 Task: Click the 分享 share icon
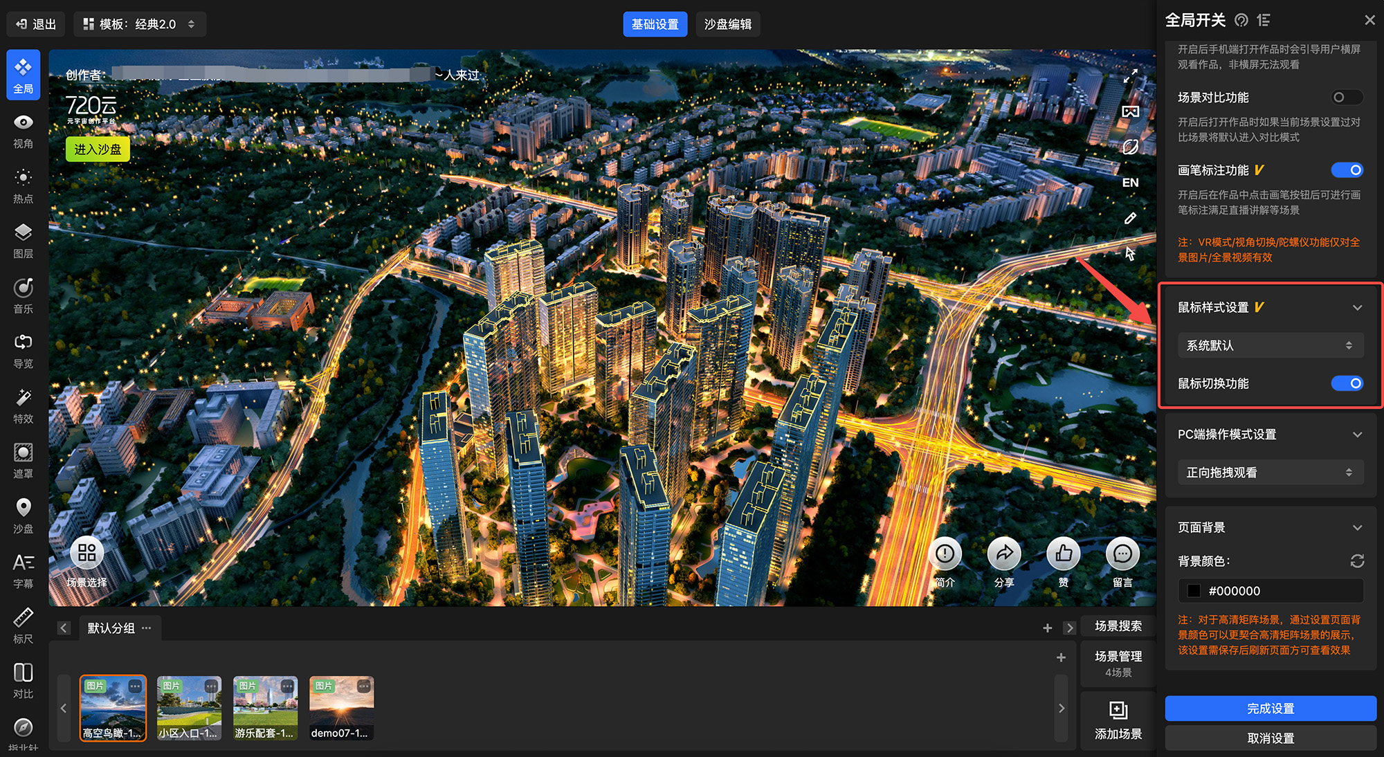[1003, 554]
